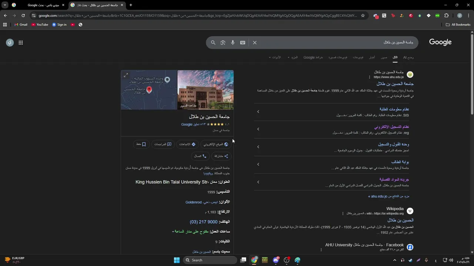Open the Gmail bookmark
This screenshot has width=474, height=266.
[21, 25]
